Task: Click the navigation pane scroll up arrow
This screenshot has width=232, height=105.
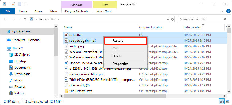Action: [x=56, y=27]
